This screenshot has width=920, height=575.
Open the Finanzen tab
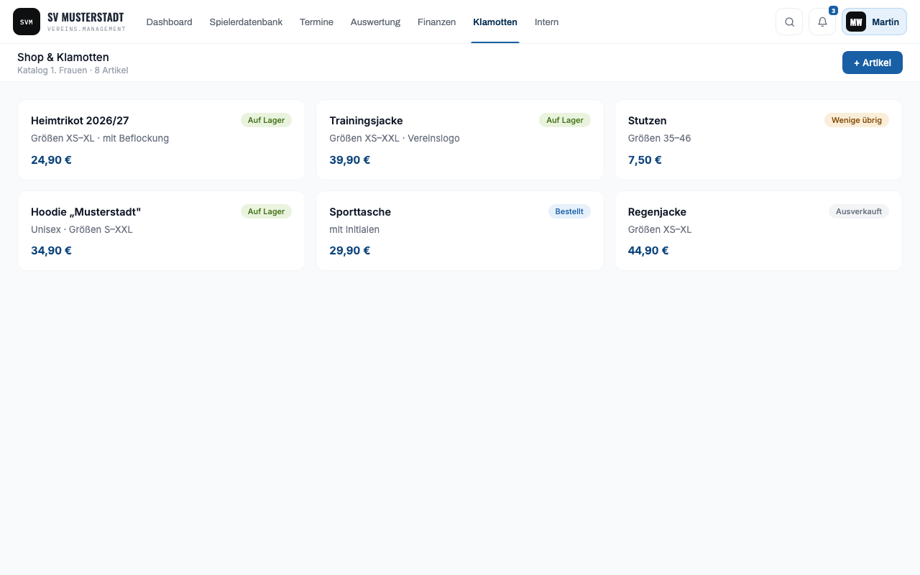point(436,22)
